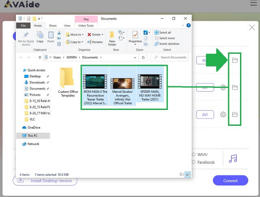Select IRON-MAN 4 Teaser Trailer video
The height and width of the screenshot is (197, 260).
click(x=95, y=86)
